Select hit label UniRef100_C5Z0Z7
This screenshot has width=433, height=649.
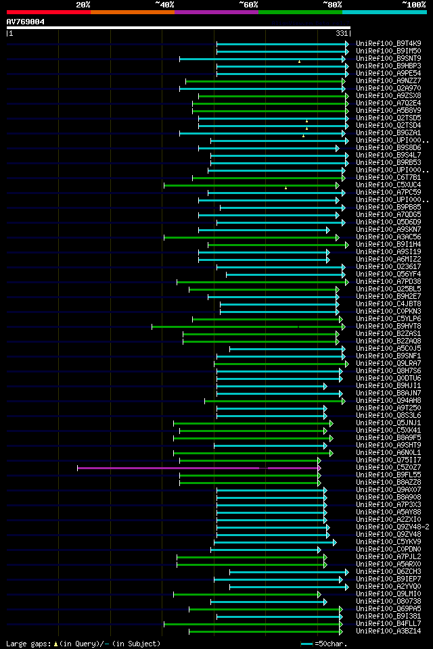388,468
